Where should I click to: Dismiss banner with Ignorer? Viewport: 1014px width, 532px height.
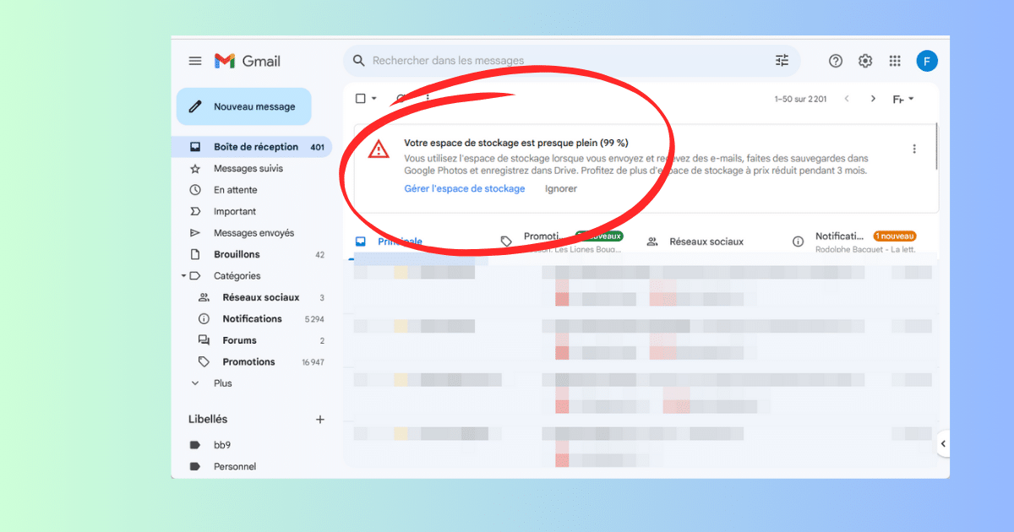pyautogui.click(x=561, y=188)
